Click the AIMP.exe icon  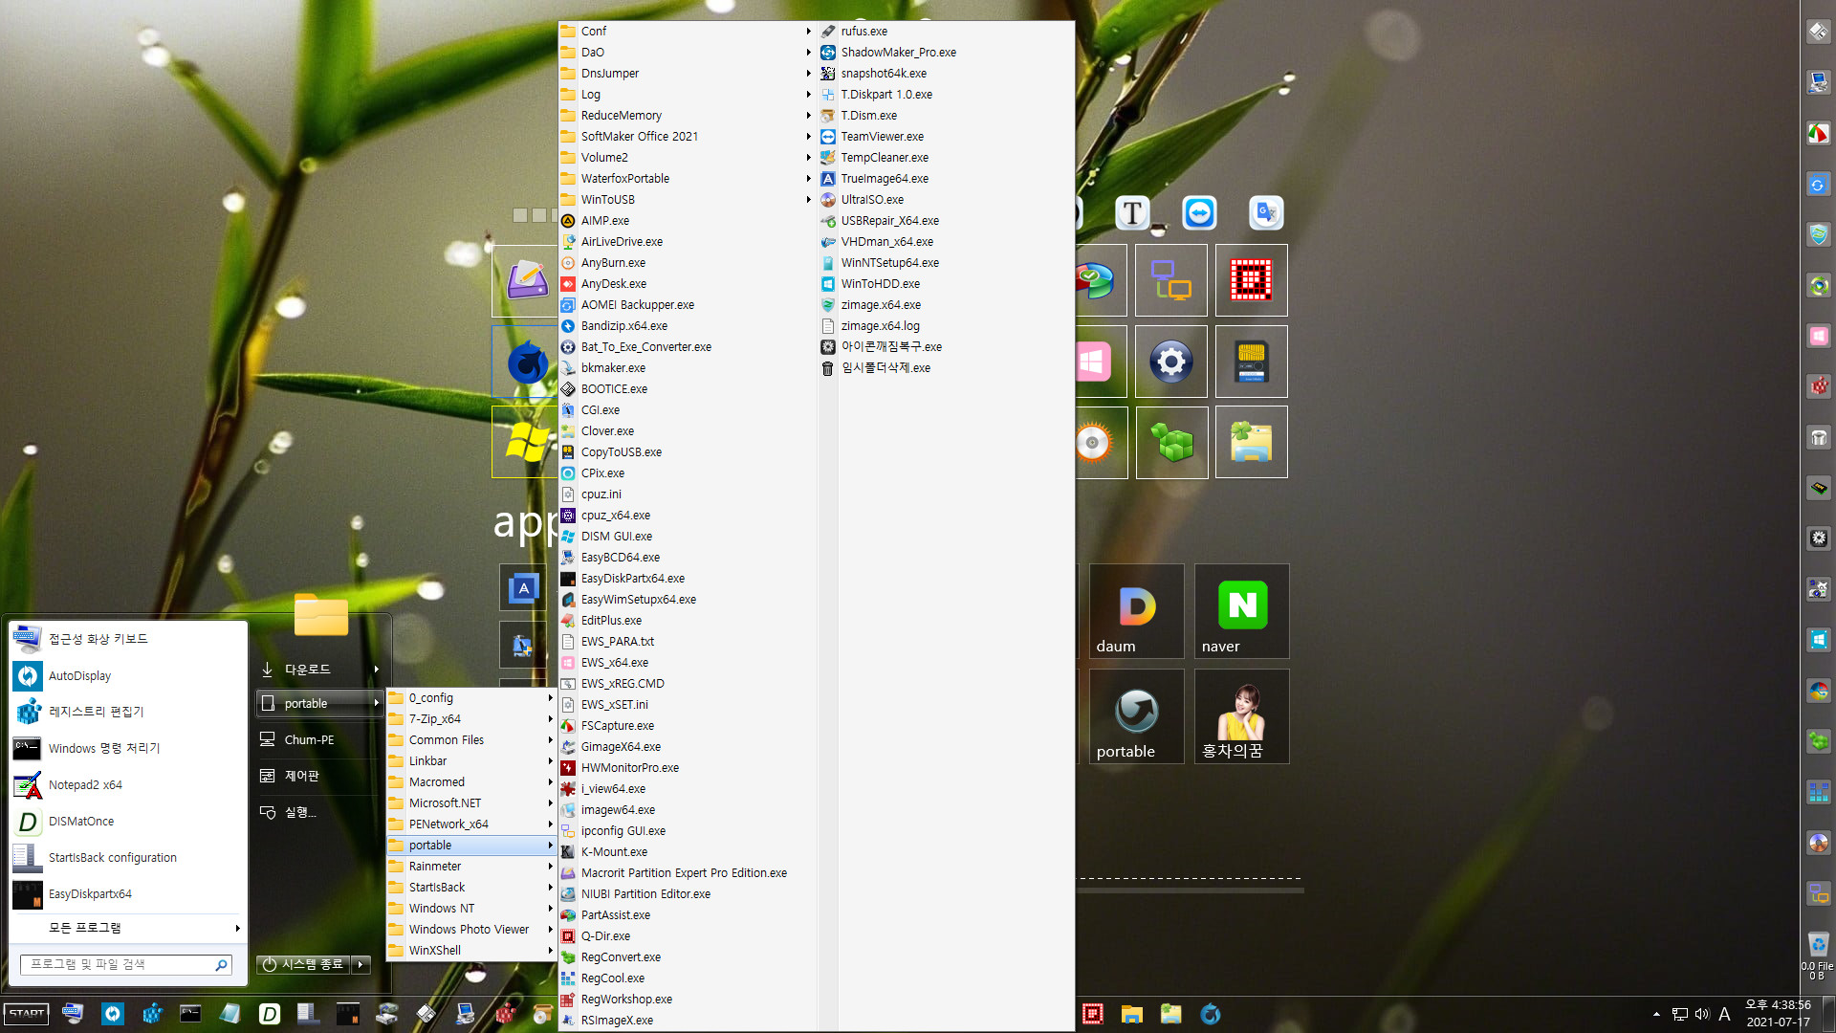[x=568, y=221]
